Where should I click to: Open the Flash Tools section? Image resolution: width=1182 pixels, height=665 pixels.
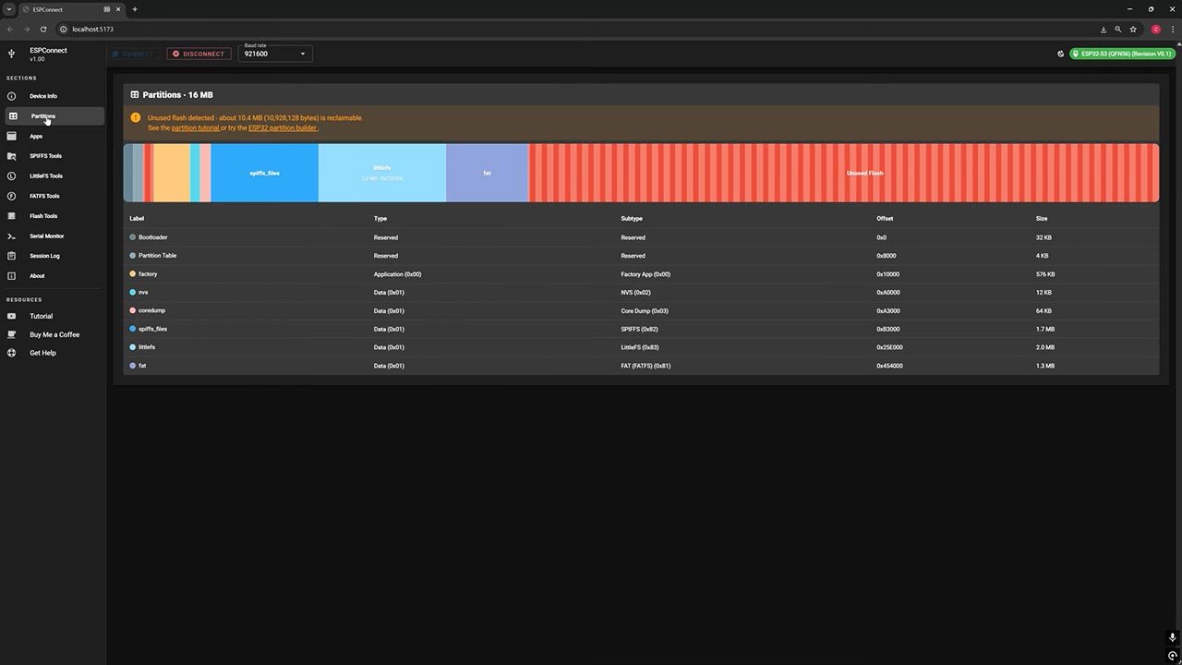[x=43, y=216]
